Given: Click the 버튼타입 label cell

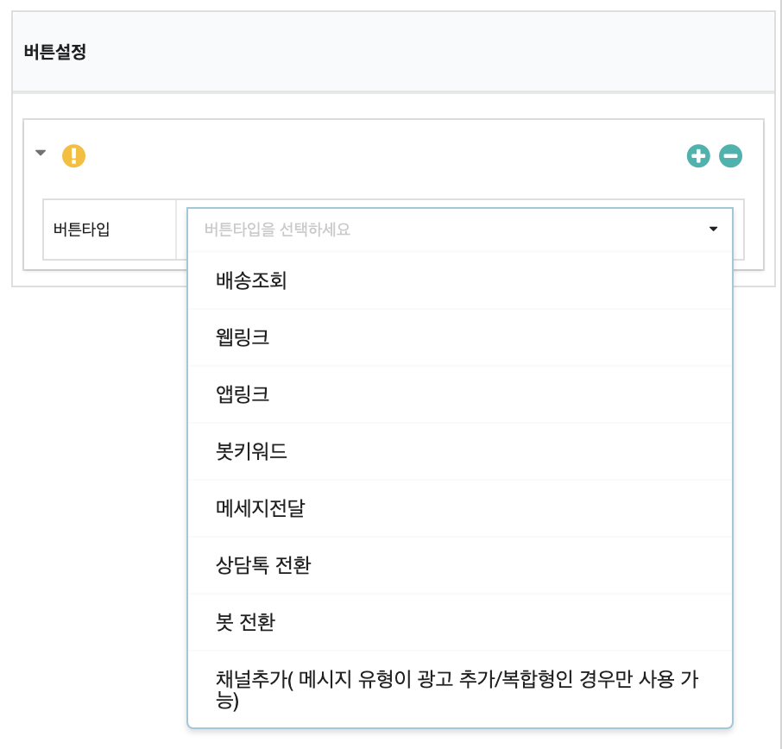Looking at the screenshot, I should (110, 230).
